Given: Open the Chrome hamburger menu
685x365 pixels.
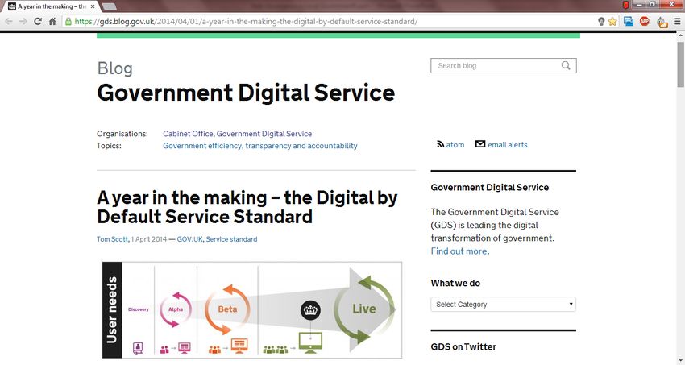Looking at the screenshot, I should tap(677, 21).
